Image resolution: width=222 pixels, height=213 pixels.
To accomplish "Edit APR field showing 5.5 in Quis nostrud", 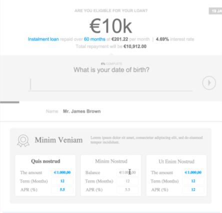I will (x=62, y=189).
